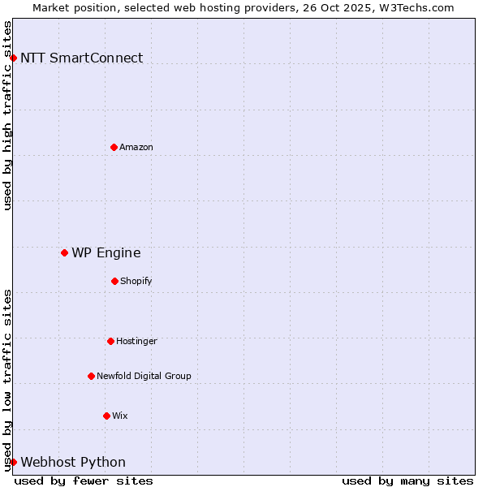Click the Newfold Digital Group label
Screen dimensions: 487x487
(x=144, y=376)
